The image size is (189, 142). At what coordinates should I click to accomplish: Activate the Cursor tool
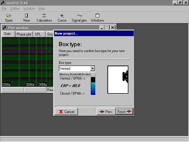click(62, 18)
